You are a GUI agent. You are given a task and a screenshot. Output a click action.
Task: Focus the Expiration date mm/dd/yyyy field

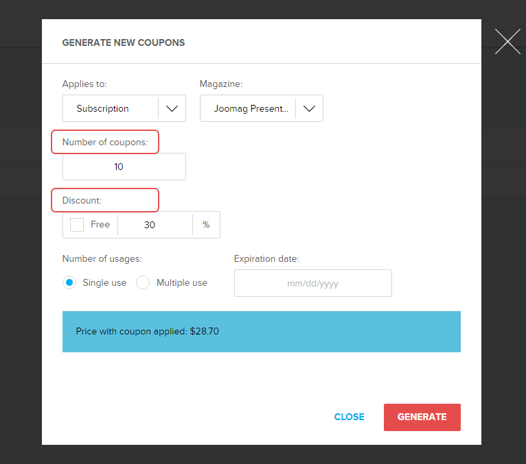coord(312,283)
